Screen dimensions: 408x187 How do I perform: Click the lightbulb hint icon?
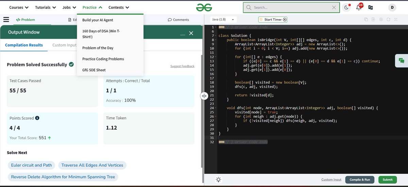(218, 180)
